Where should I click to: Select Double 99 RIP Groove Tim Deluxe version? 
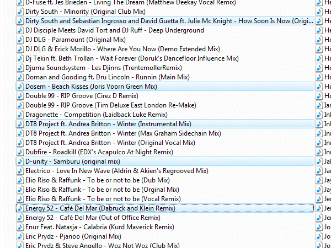pos(111,105)
